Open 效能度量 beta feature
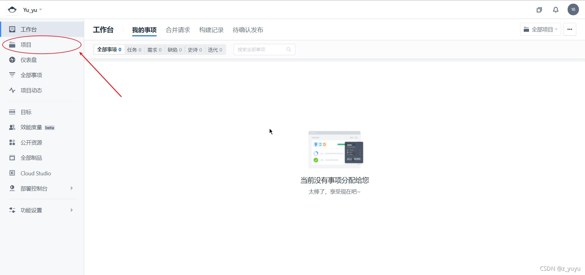This screenshot has height=275, width=585. coord(32,127)
